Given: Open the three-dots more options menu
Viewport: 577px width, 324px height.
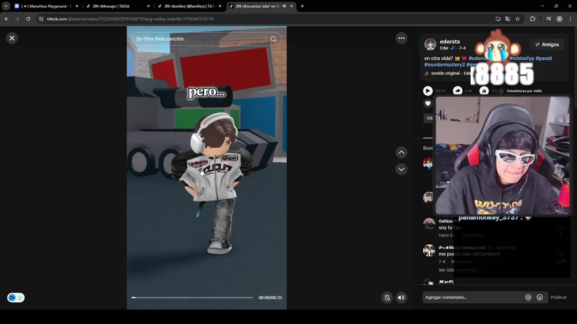Looking at the screenshot, I should pyautogui.click(x=401, y=38).
